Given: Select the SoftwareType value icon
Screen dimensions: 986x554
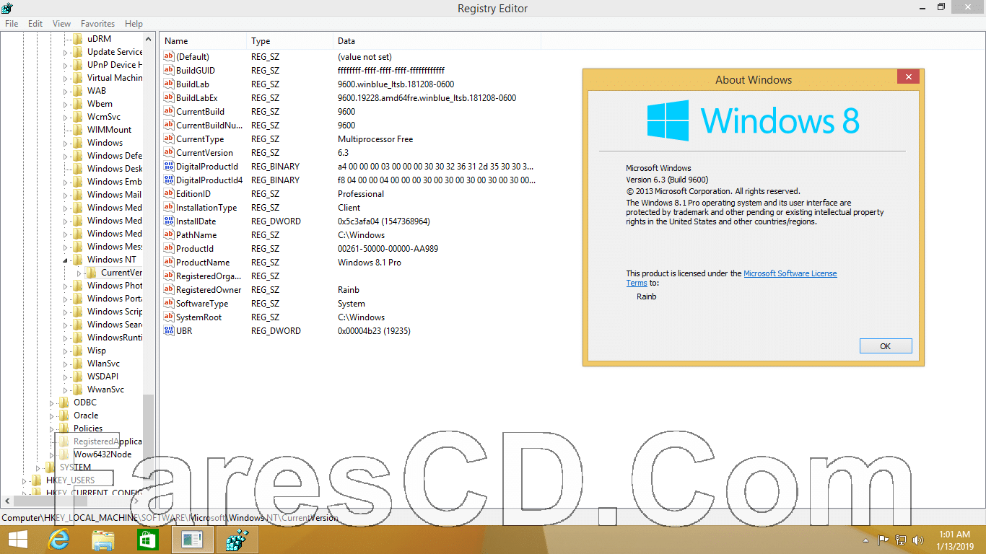Looking at the screenshot, I should 170,304.
